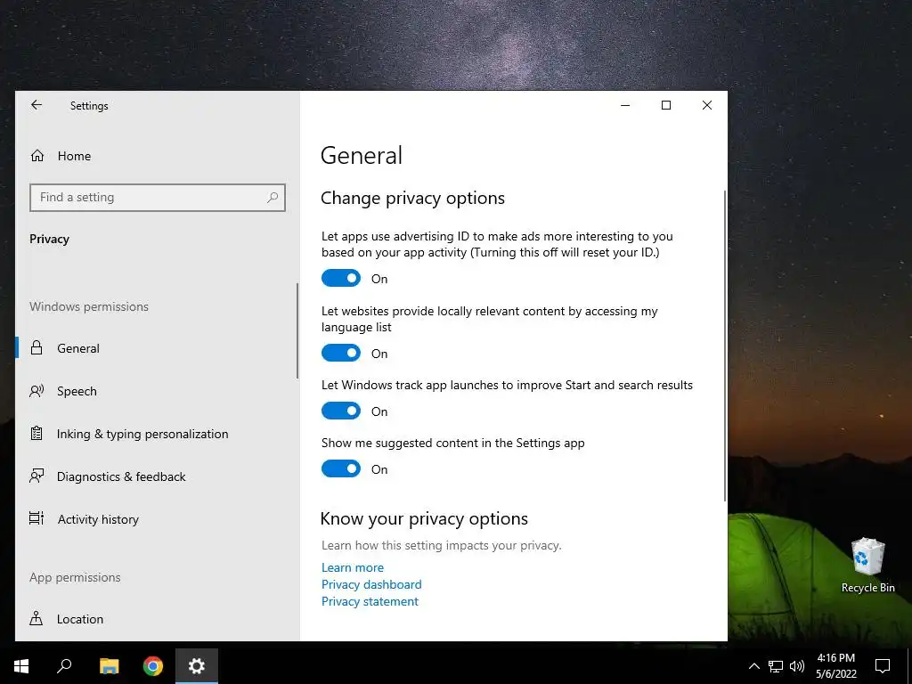Toggle language list access for websites
The image size is (912, 684).
coord(341,353)
